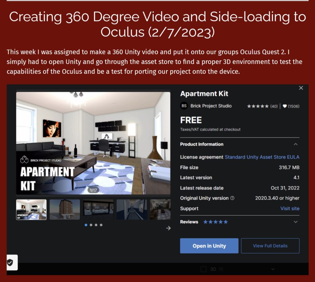Image resolution: width=315 pixels, height=282 pixels.
Task: Click the View Full Details button
Action: click(x=270, y=246)
